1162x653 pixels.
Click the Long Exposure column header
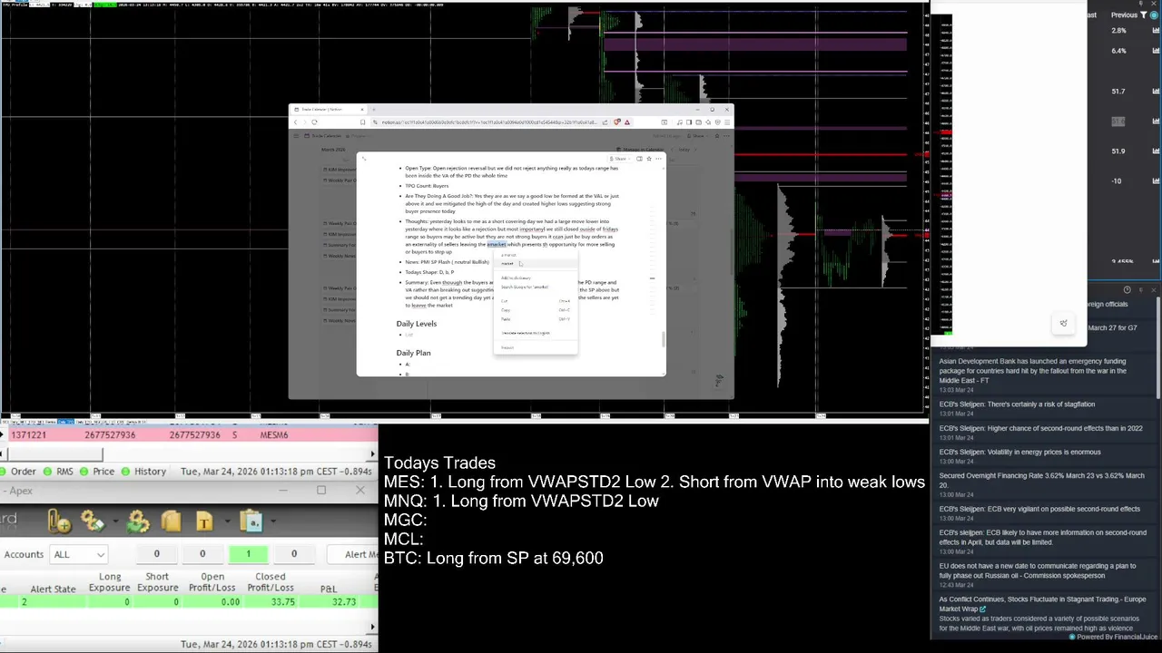[110, 581]
